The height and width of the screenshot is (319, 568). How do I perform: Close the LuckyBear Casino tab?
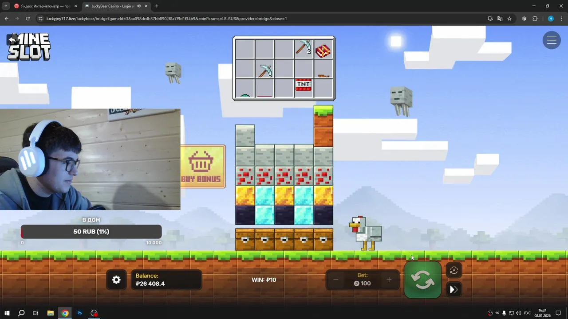tap(146, 6)
